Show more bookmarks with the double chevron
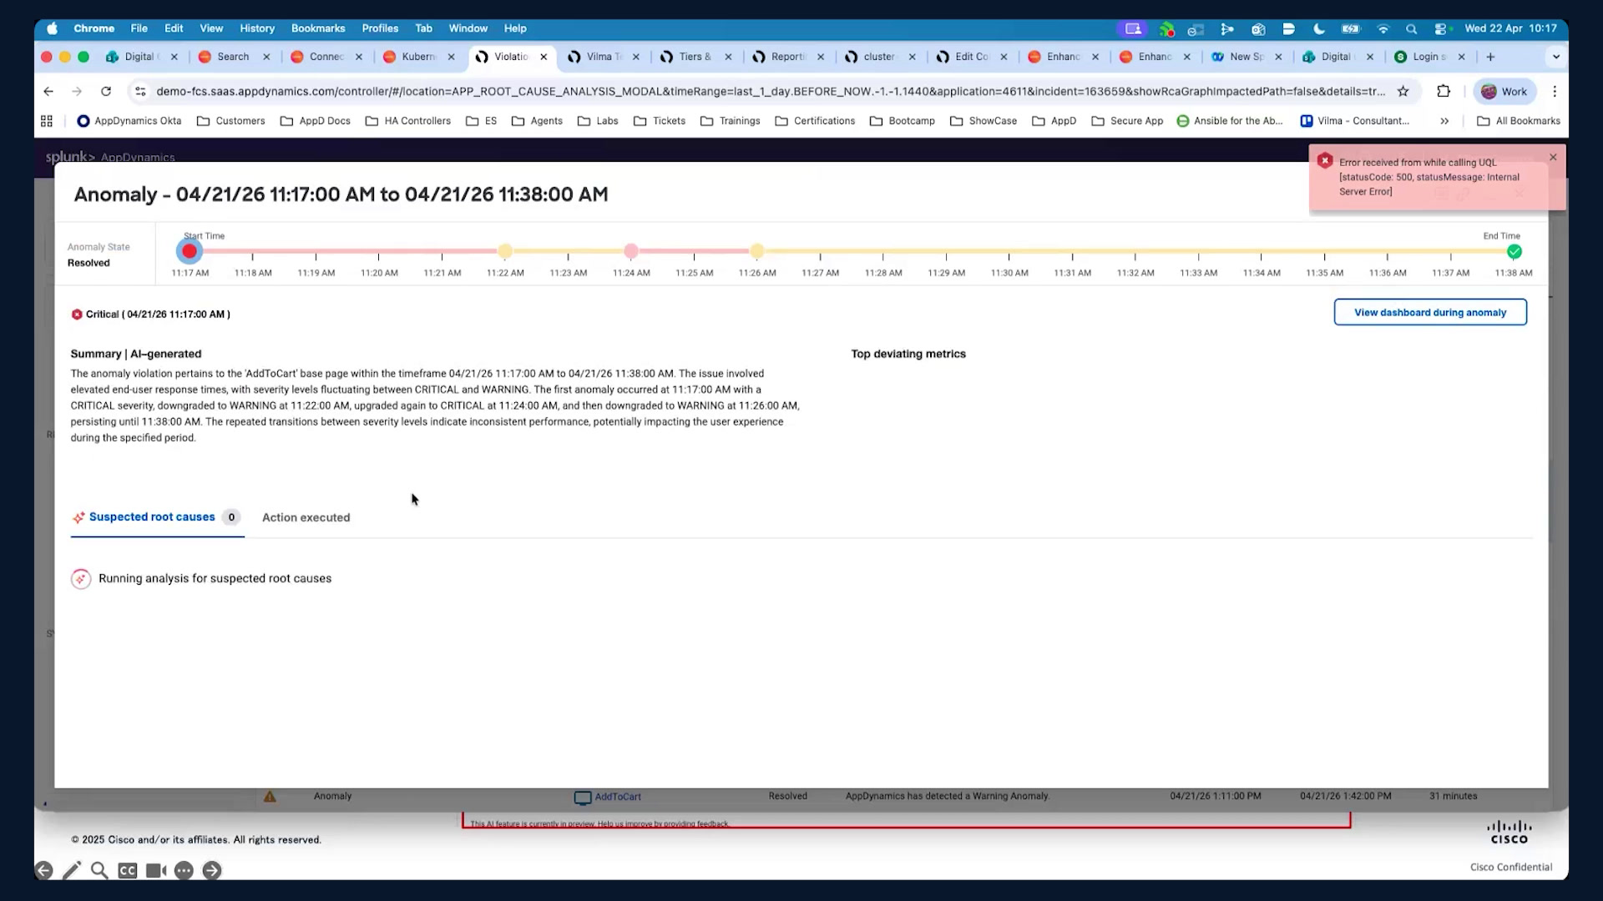Screen dimensions: 1603x901 click(1444, 121)
